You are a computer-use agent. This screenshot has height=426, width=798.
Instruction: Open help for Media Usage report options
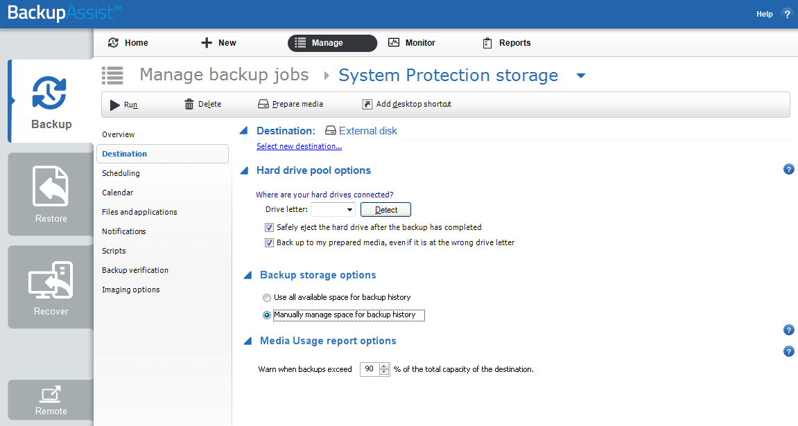[788, 351]
